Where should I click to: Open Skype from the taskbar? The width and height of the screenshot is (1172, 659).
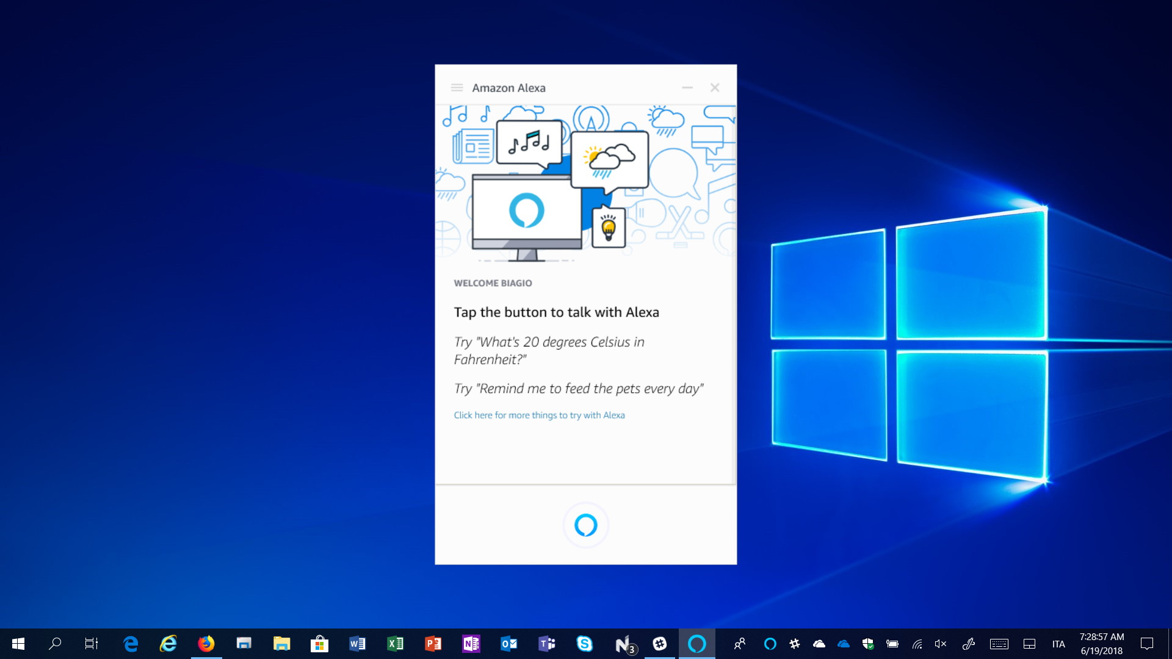coord(584,644)
